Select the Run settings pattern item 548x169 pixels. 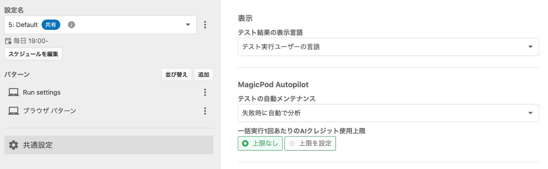(x=42, y=92)
